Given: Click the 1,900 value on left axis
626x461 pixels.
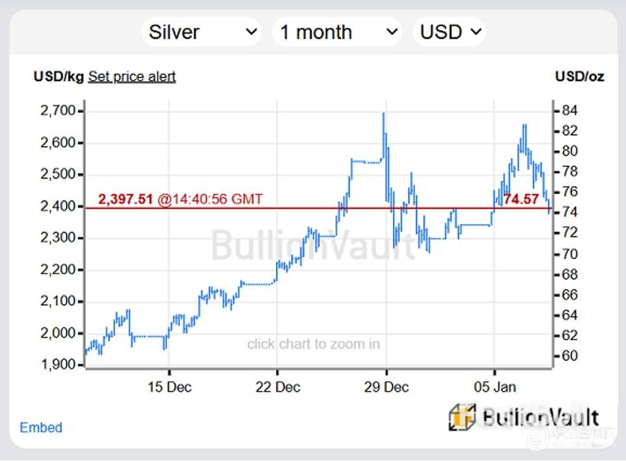Looking at the screenshot, I should pos(58,365).
